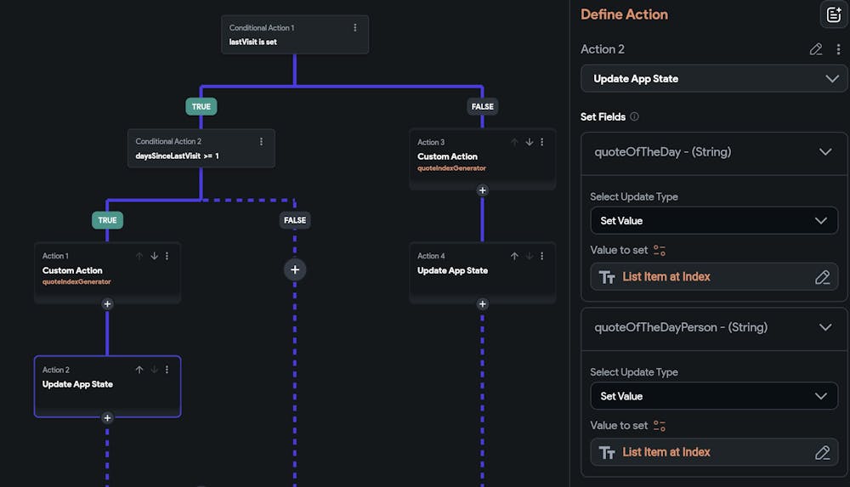Open the three-dot menu beside Action 2 title

click(838, 49)
